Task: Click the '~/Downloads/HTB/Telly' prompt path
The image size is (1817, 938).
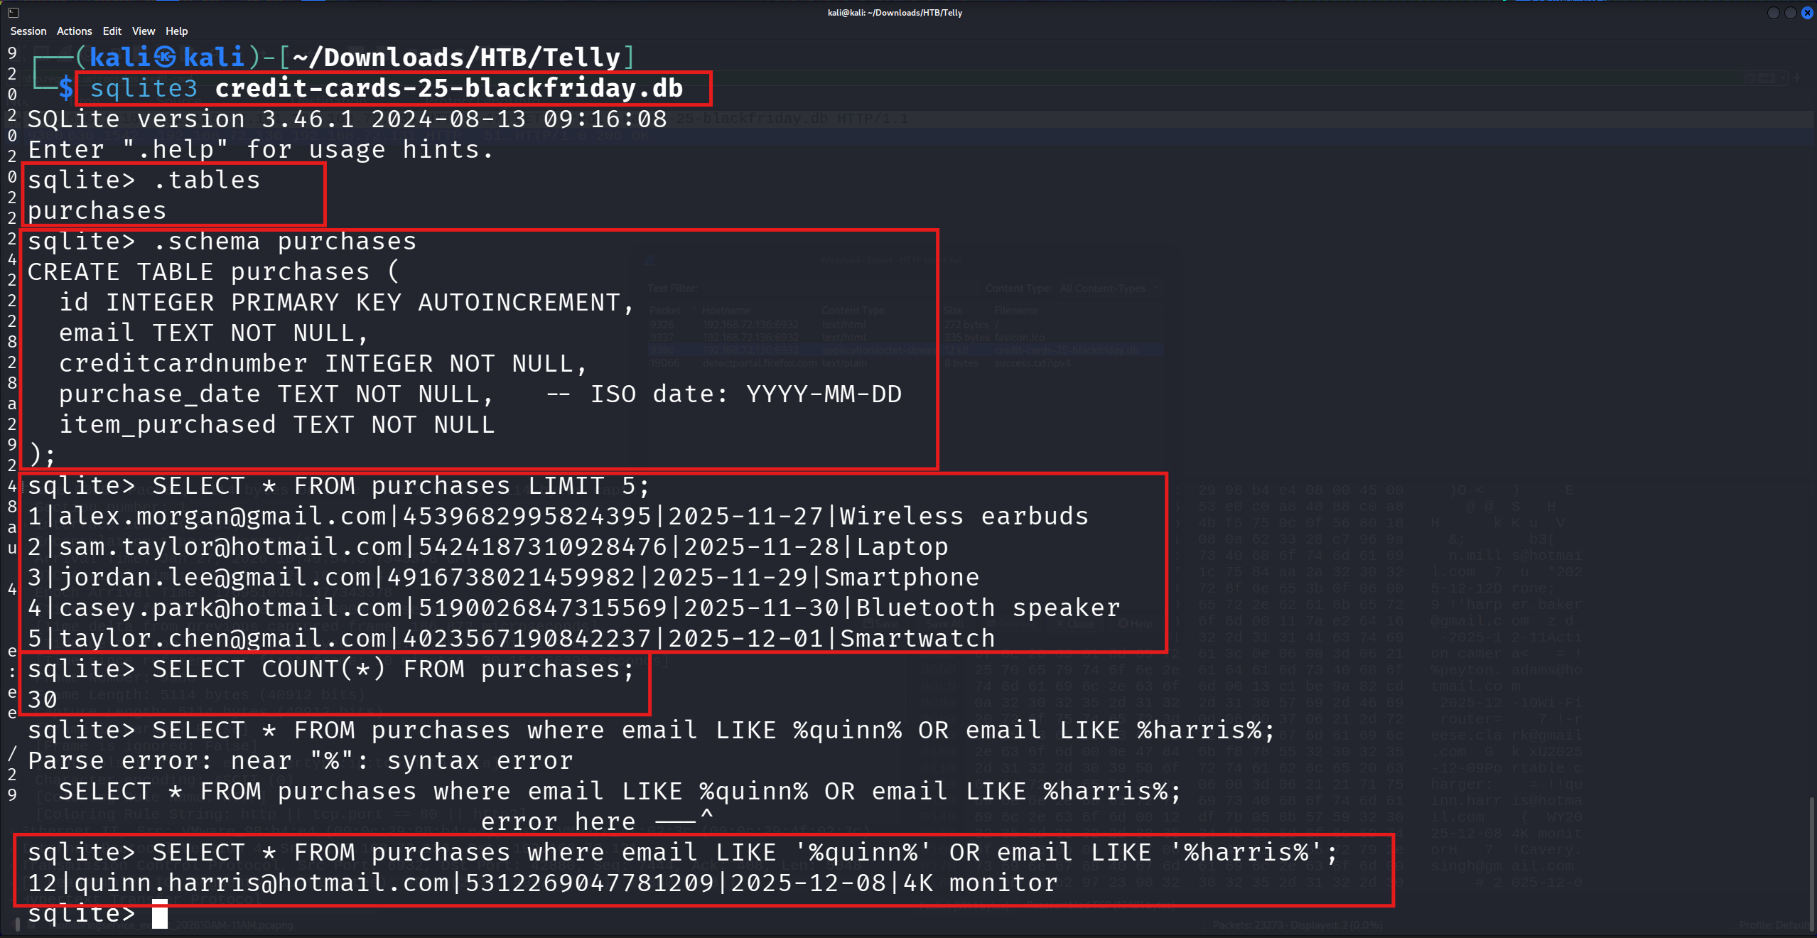Action: [x=457, y=58]
